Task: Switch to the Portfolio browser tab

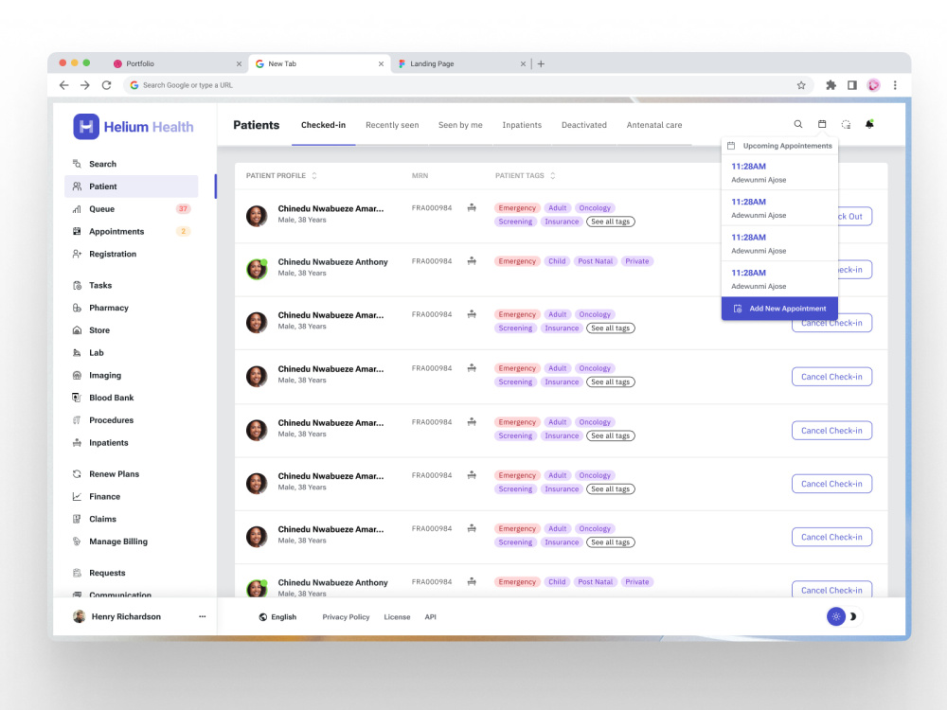Action: coord(176,63)
